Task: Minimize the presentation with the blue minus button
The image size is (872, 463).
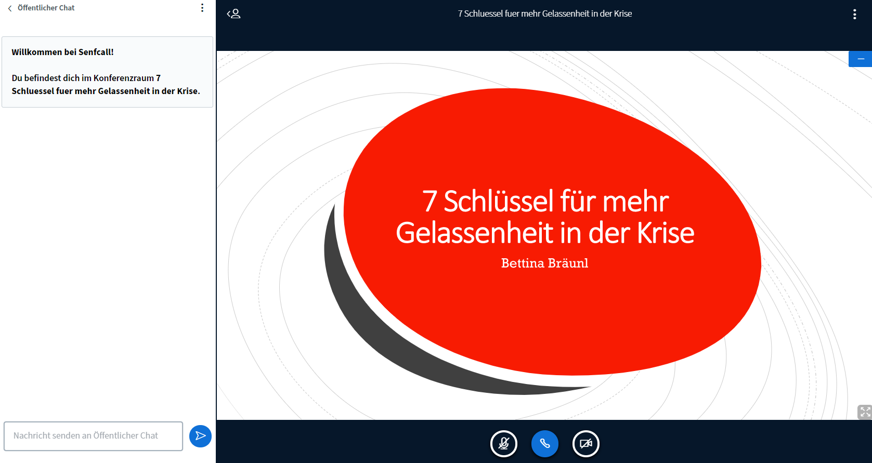Action: (x=861, y=59)
